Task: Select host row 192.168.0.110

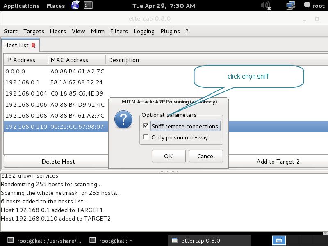Action: click(56, 127)
